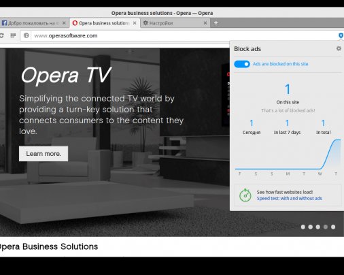Click the Opera logo on active tab
The image size is (344, 275).
coord(75,23)
